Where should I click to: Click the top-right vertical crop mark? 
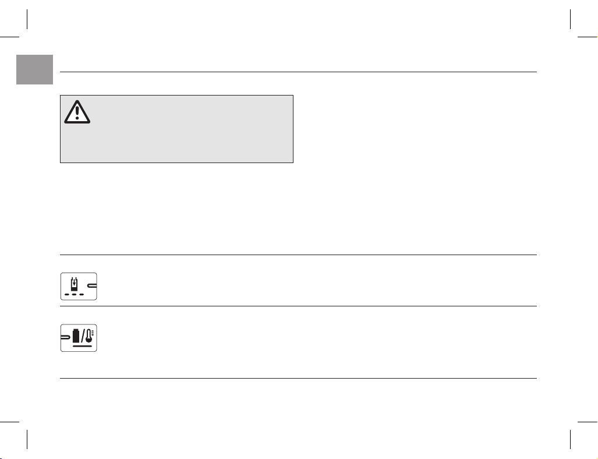(x=571, y=19)
